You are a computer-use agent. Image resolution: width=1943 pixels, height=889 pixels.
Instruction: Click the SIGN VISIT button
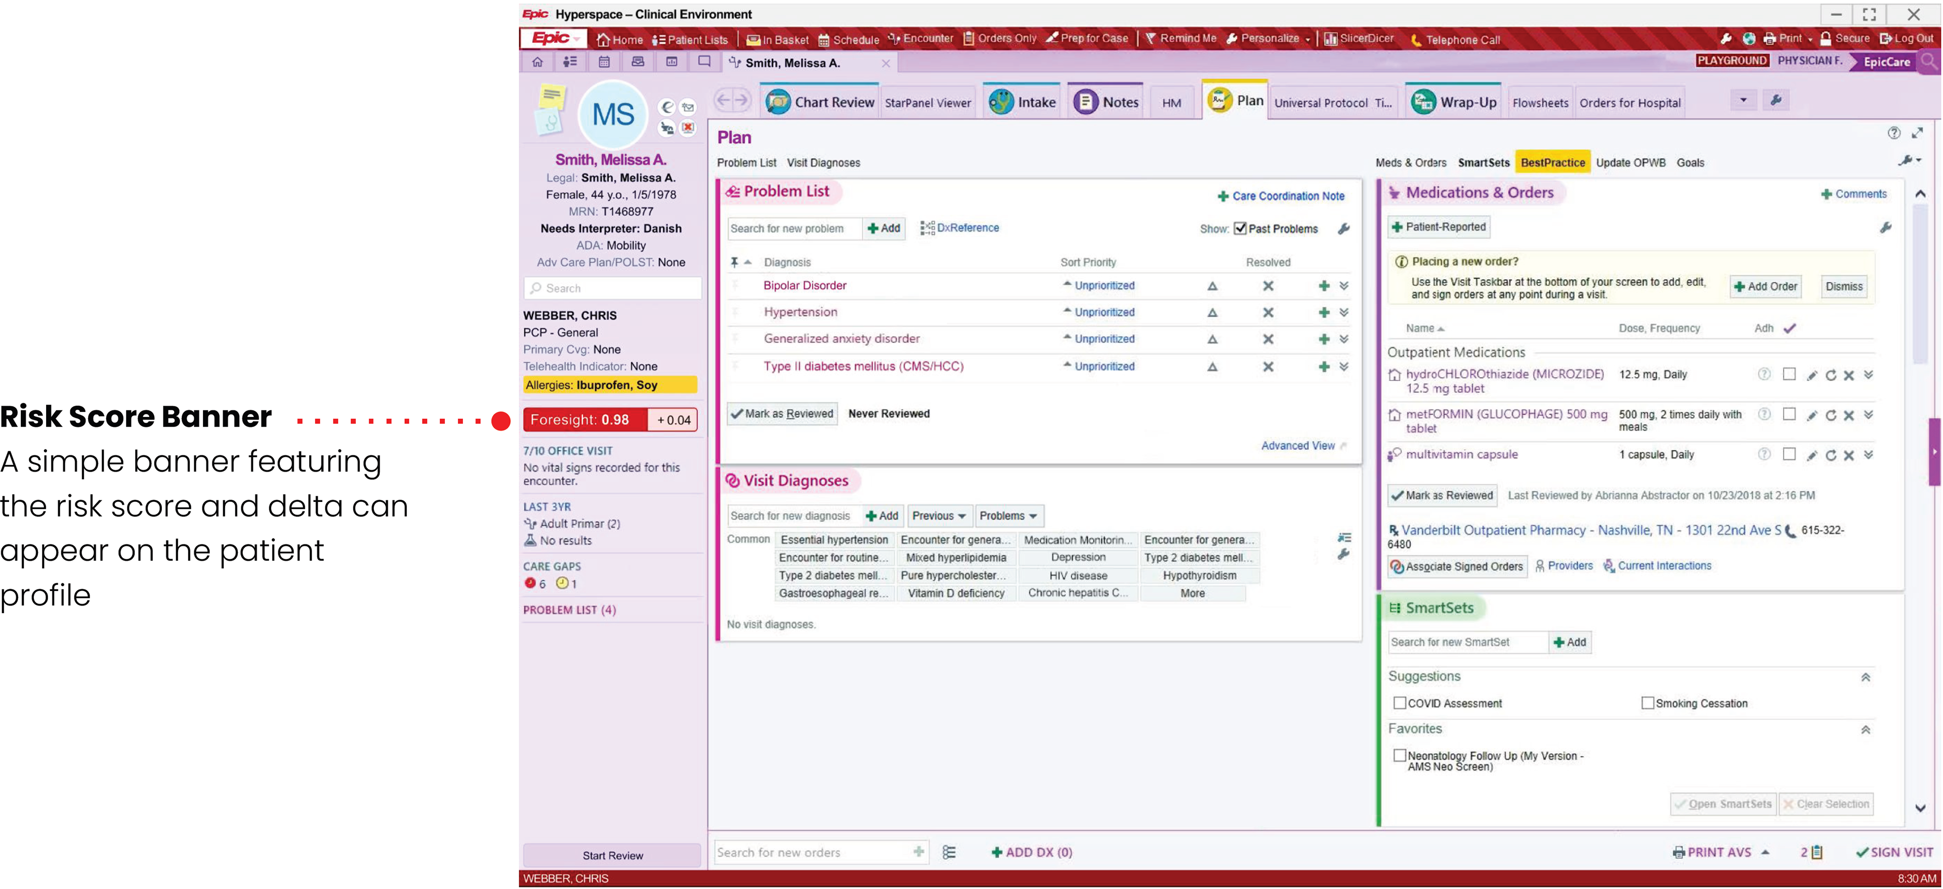tap(1894, 852)
